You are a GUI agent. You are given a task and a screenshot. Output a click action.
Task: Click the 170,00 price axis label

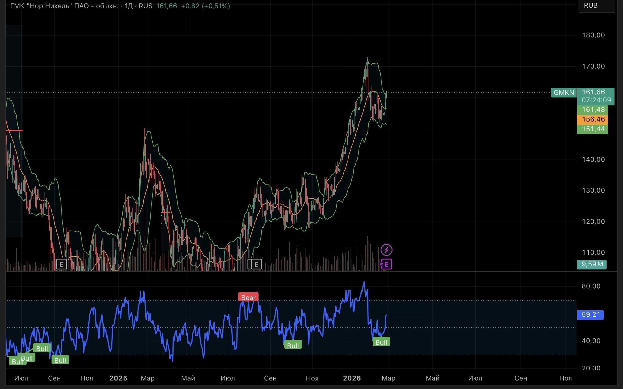pos(593,66)
